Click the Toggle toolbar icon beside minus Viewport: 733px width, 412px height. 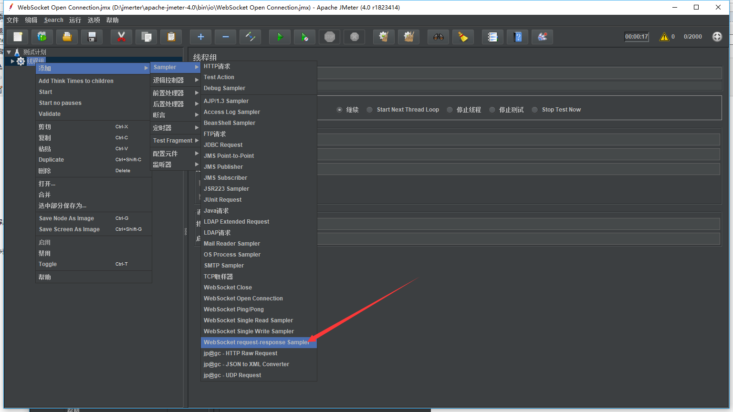251,37
